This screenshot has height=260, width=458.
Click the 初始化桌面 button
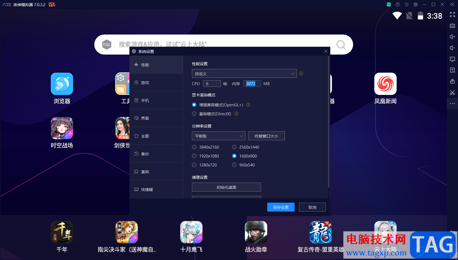[x=226, y=187]
